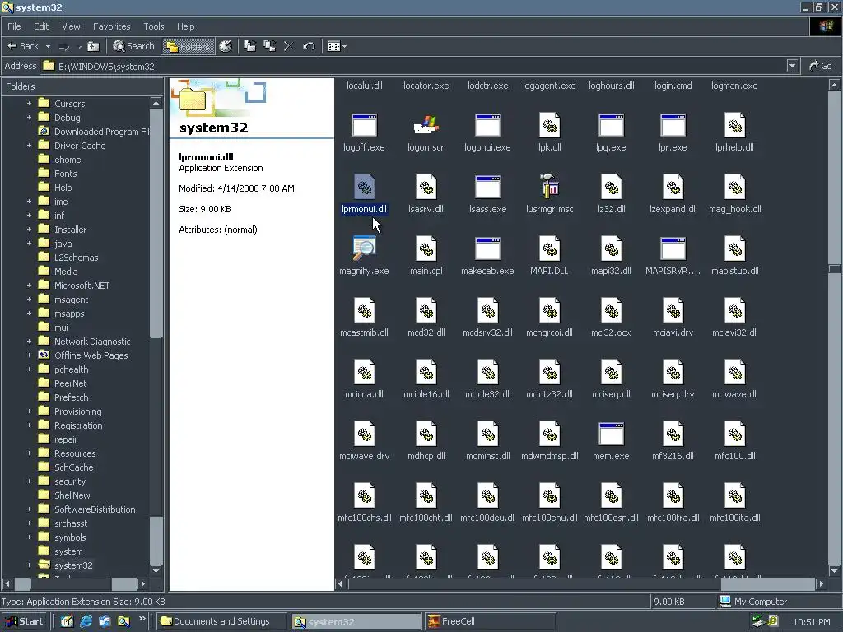
Task: Open the Views dropdown button
Action: click(x=337, y=46)
